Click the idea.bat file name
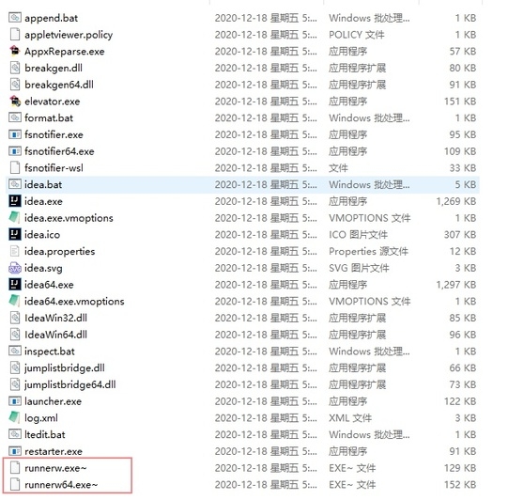 point(43,185)
